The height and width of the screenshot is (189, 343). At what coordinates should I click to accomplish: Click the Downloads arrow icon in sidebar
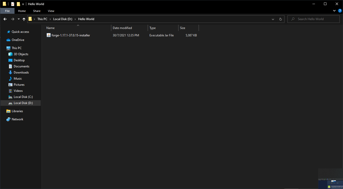[10, 72]
